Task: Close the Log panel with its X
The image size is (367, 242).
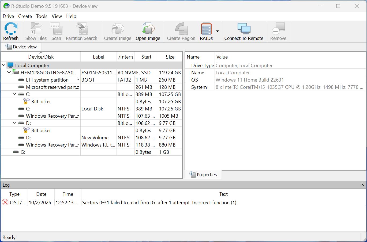Action: coord(362,185)
